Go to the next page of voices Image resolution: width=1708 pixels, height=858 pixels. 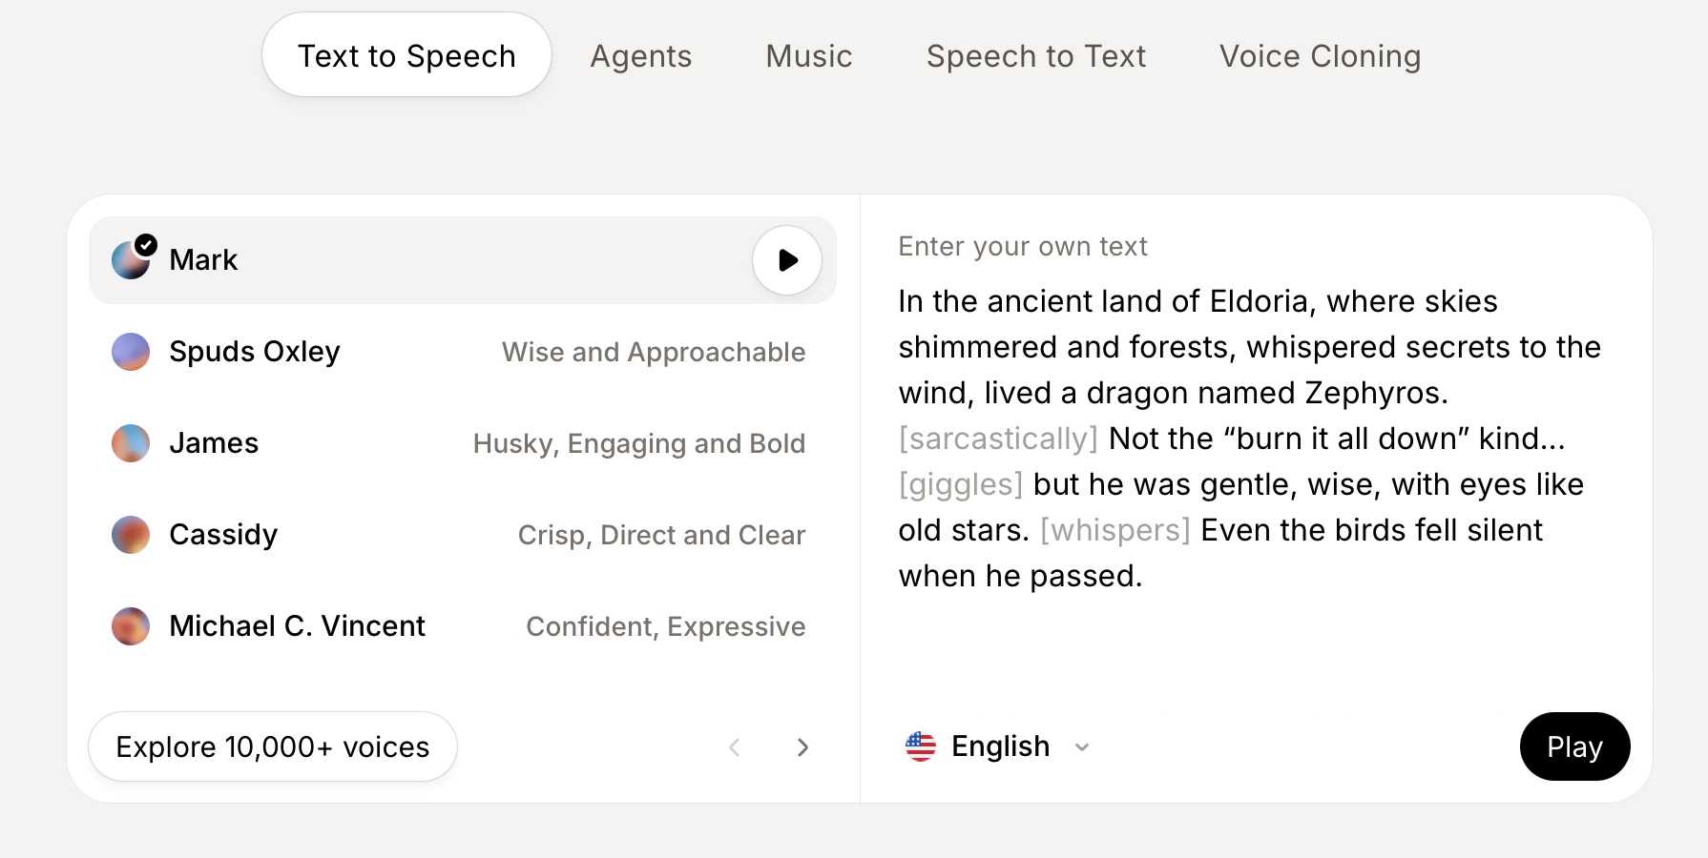pyautogui.click(x=802, y=747)
